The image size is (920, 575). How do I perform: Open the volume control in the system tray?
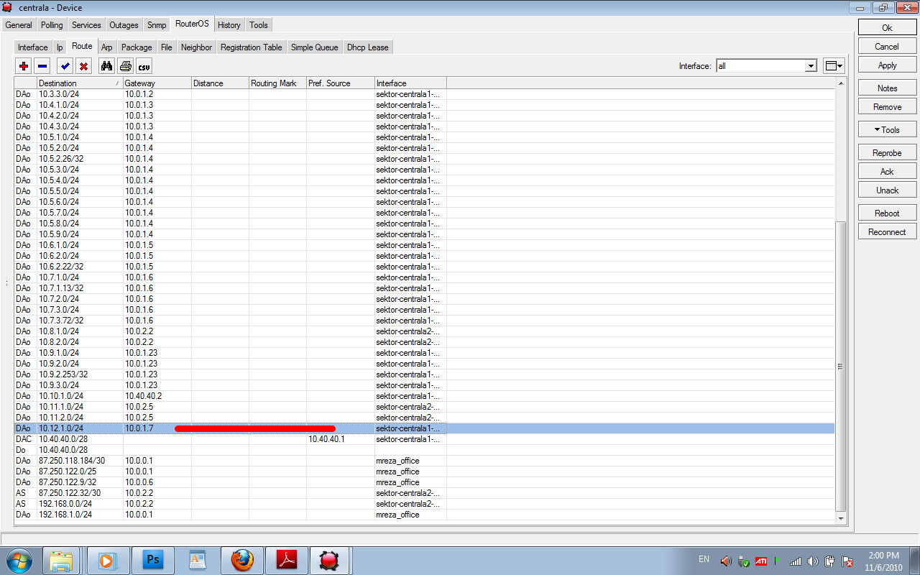[814, 561]
